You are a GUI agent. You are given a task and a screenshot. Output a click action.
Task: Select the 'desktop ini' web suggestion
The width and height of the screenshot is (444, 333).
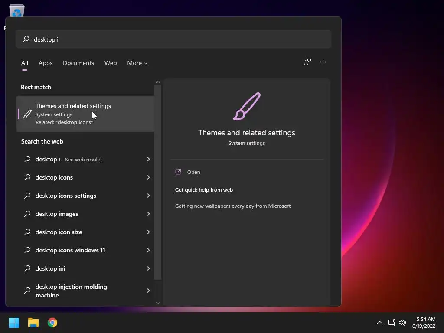pyautogui.click(x=85, y=268)
